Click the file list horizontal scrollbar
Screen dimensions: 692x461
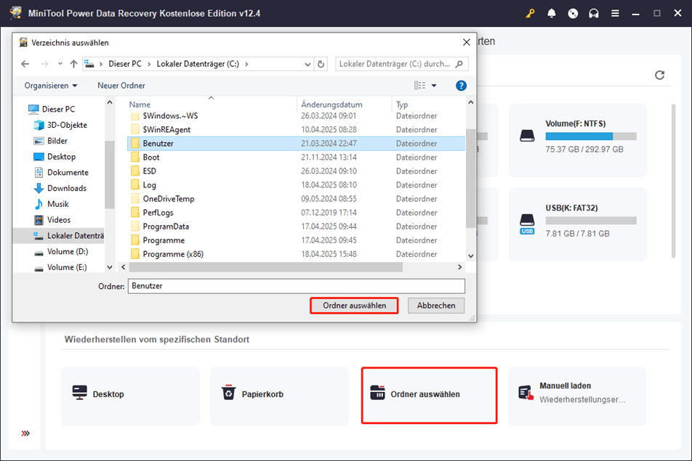266,267
